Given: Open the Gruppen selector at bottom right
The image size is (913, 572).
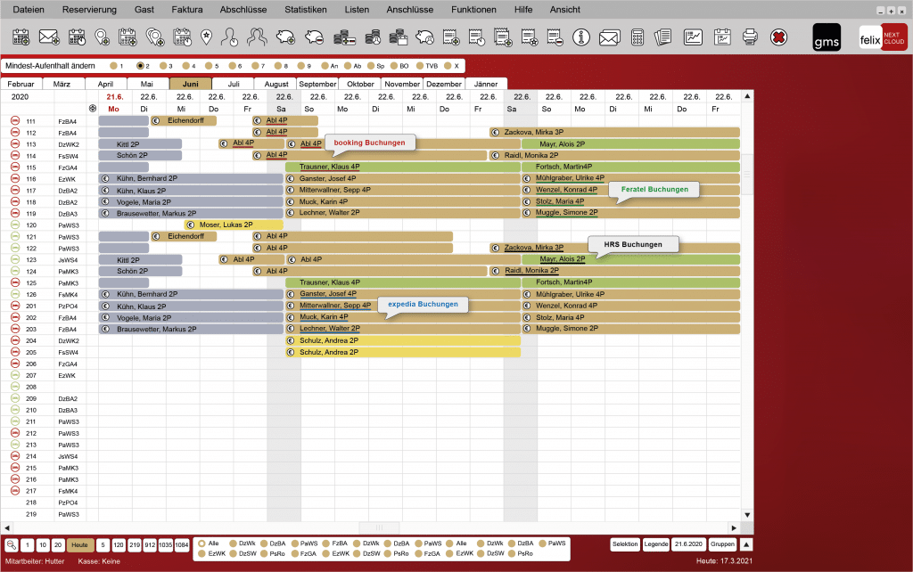Looking at the screenshot, I should coord(722,544).
